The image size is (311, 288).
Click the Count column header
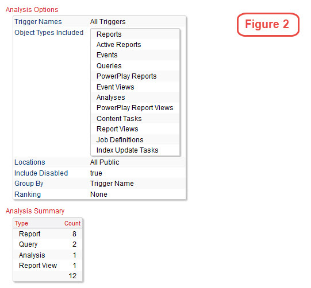(72, 223)
